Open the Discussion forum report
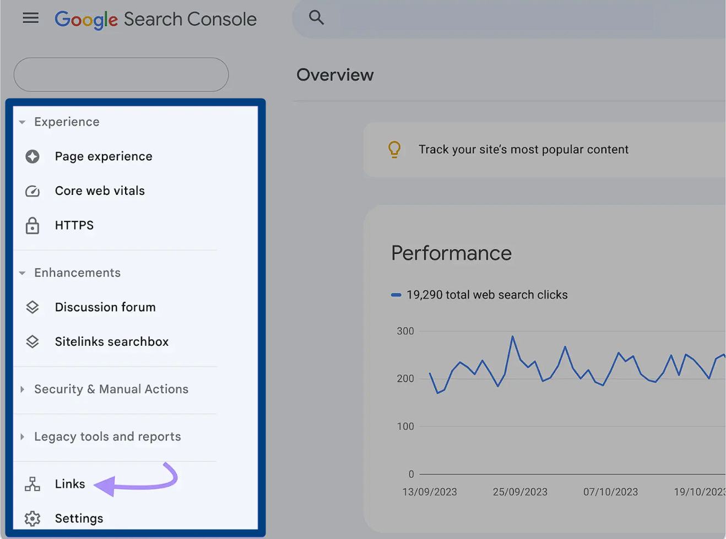726x539 pixels. pyautogui.click(x=105, y=307)
